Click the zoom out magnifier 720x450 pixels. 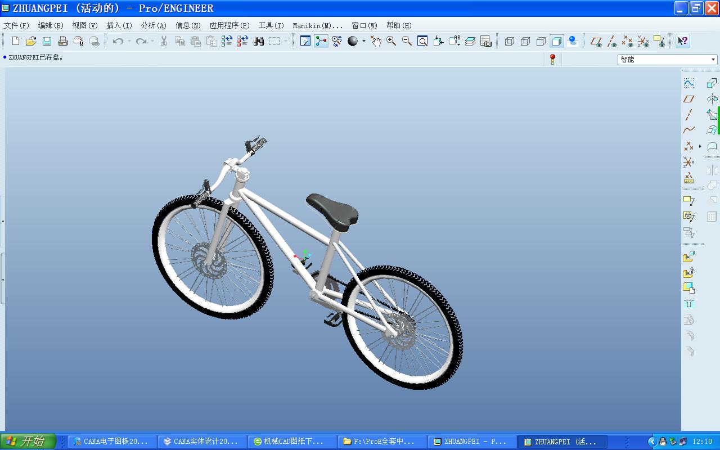(x=407, y=41)
